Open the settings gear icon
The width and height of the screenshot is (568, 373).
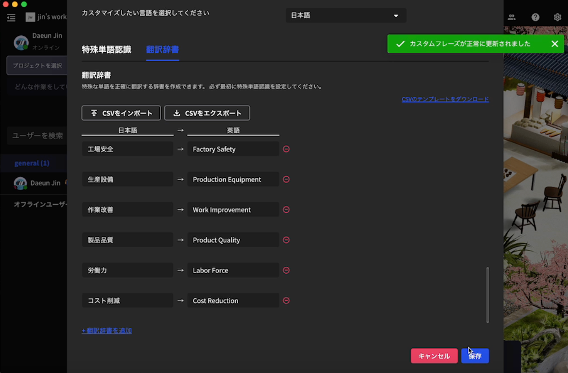(x=557, y=17)
